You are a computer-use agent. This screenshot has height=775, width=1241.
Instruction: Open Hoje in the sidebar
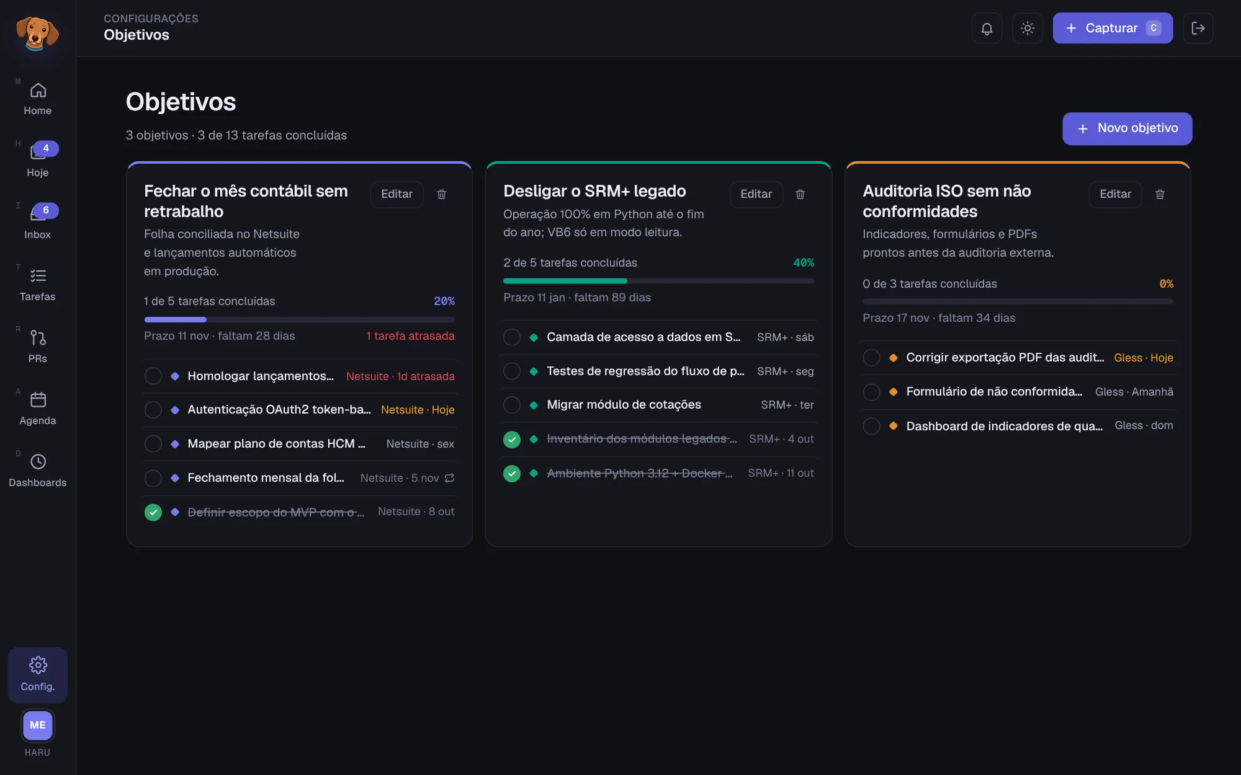coord(38,161)
